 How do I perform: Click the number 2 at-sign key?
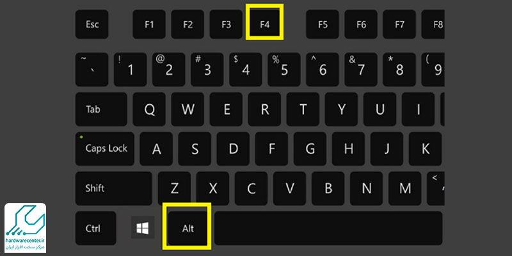[x=168, y=69]
